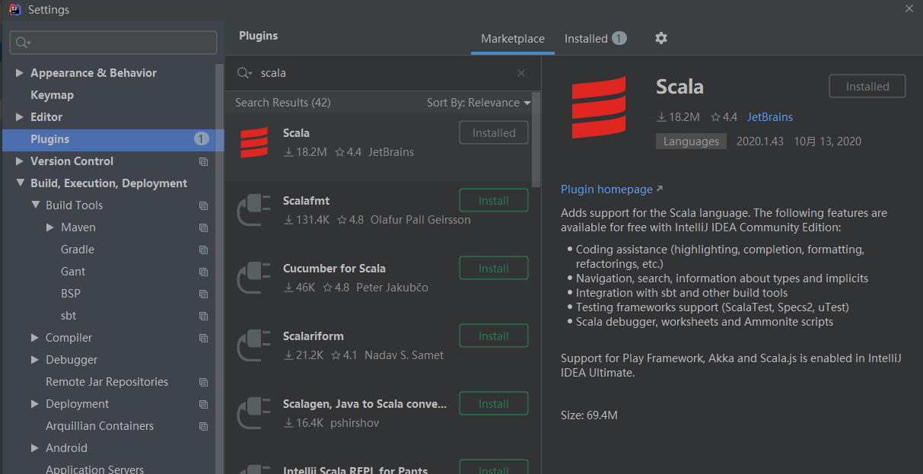Select Keymap in settings tree
This screenshot has height=474, width=923.
click(x=52, y=95)
